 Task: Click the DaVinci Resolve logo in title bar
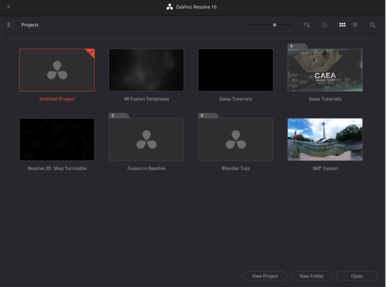(x=169, y=7)
